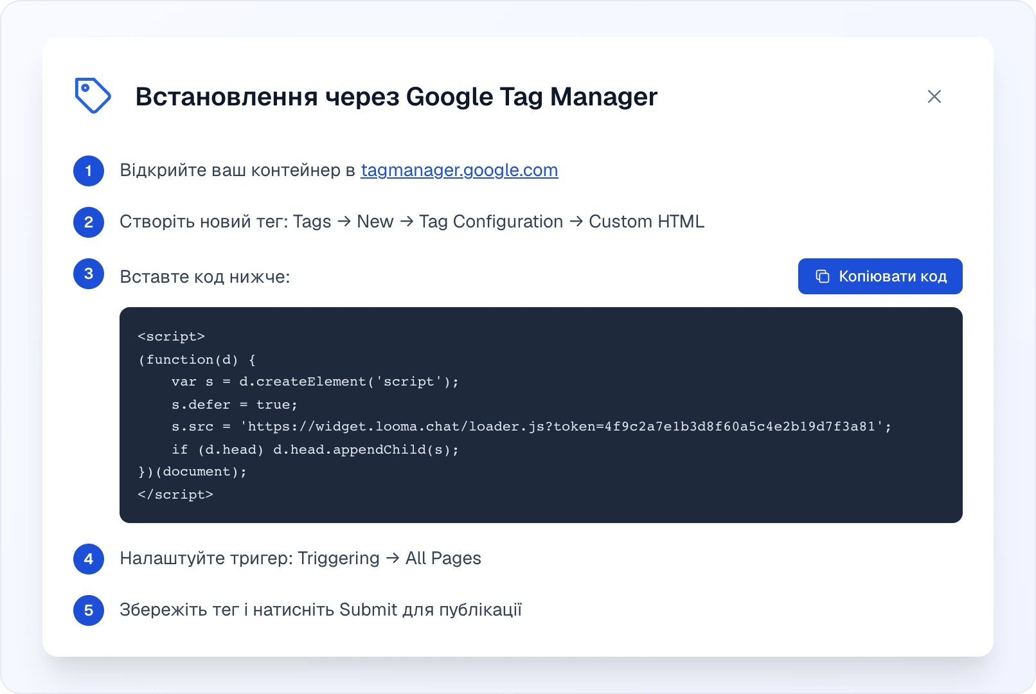Click the tag icon beside the dialog title
This screenshot has width=1036, height=694.
(93, 96)
